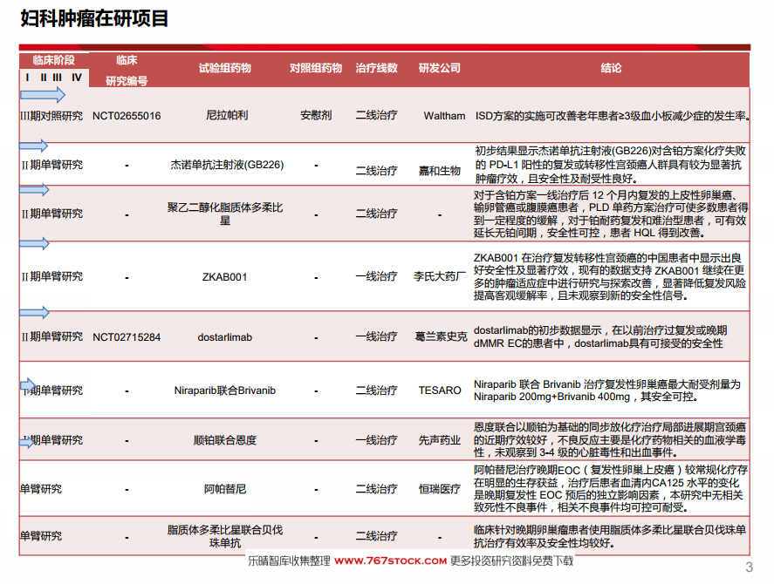
Task: Select the drug 阿帕替尼
Action: click(224, 489)
